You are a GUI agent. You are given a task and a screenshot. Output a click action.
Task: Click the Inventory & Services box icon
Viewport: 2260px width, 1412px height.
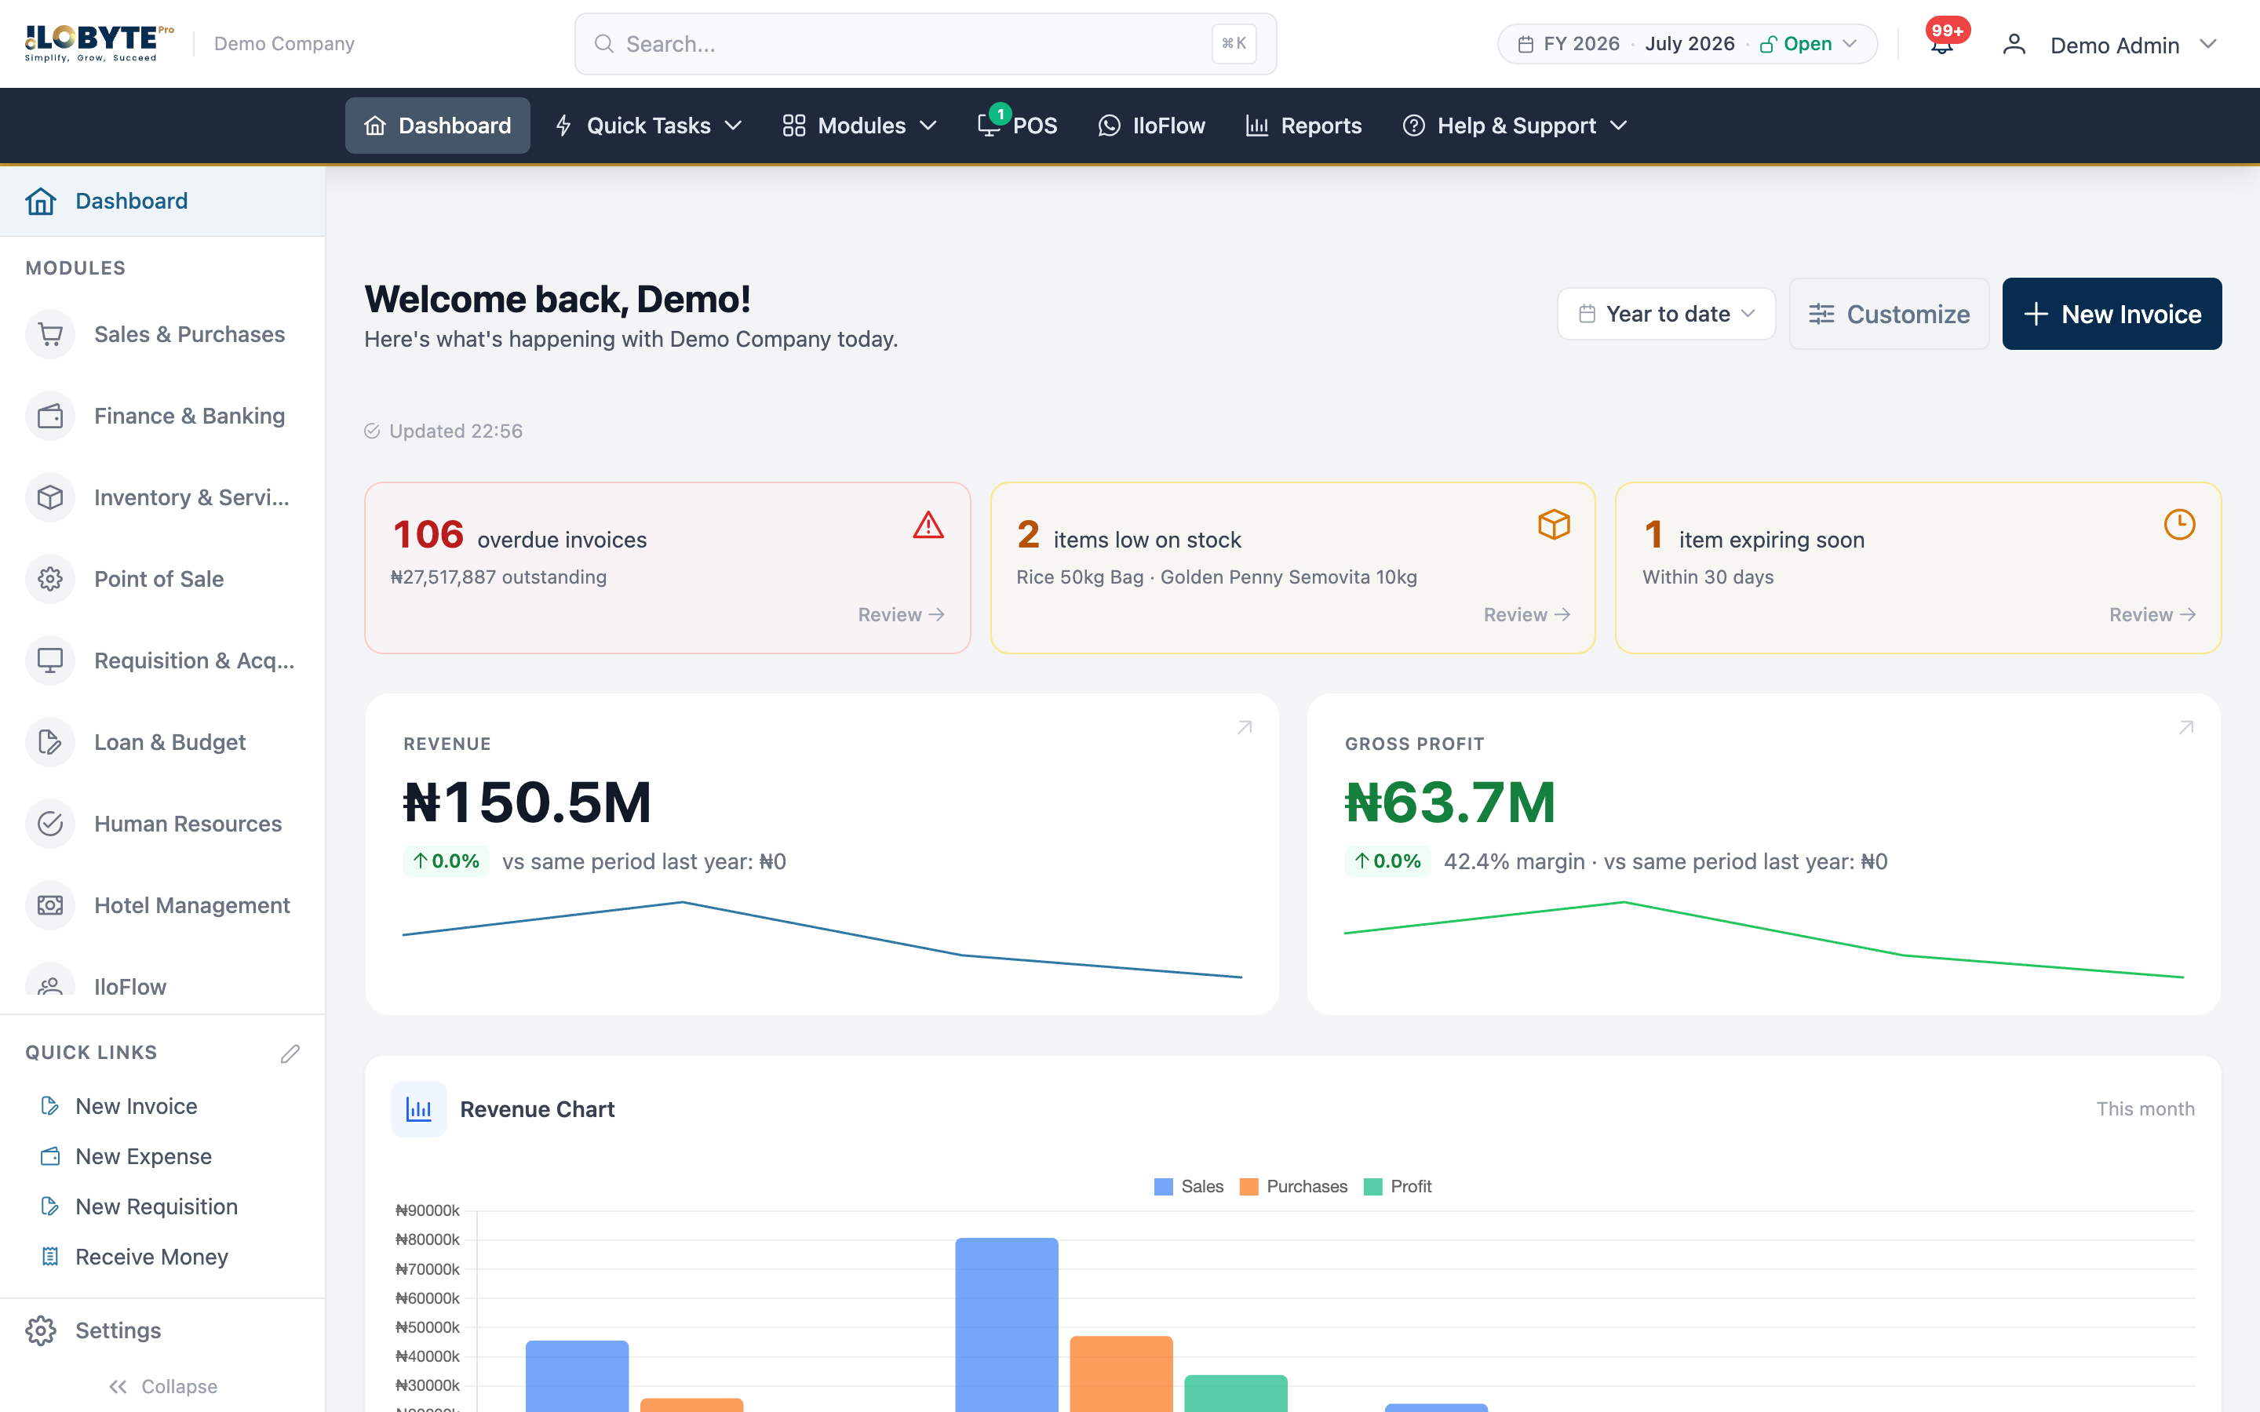point(50,497)
